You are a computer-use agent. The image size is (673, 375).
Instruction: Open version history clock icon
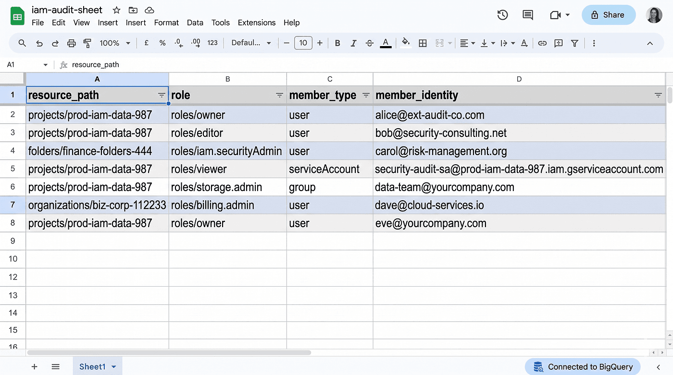tap(502, 15)
